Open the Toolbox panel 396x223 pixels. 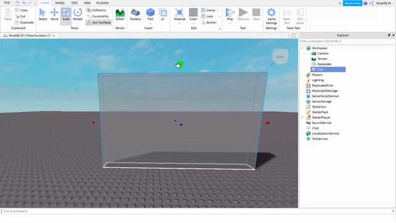tap(136, 15)
